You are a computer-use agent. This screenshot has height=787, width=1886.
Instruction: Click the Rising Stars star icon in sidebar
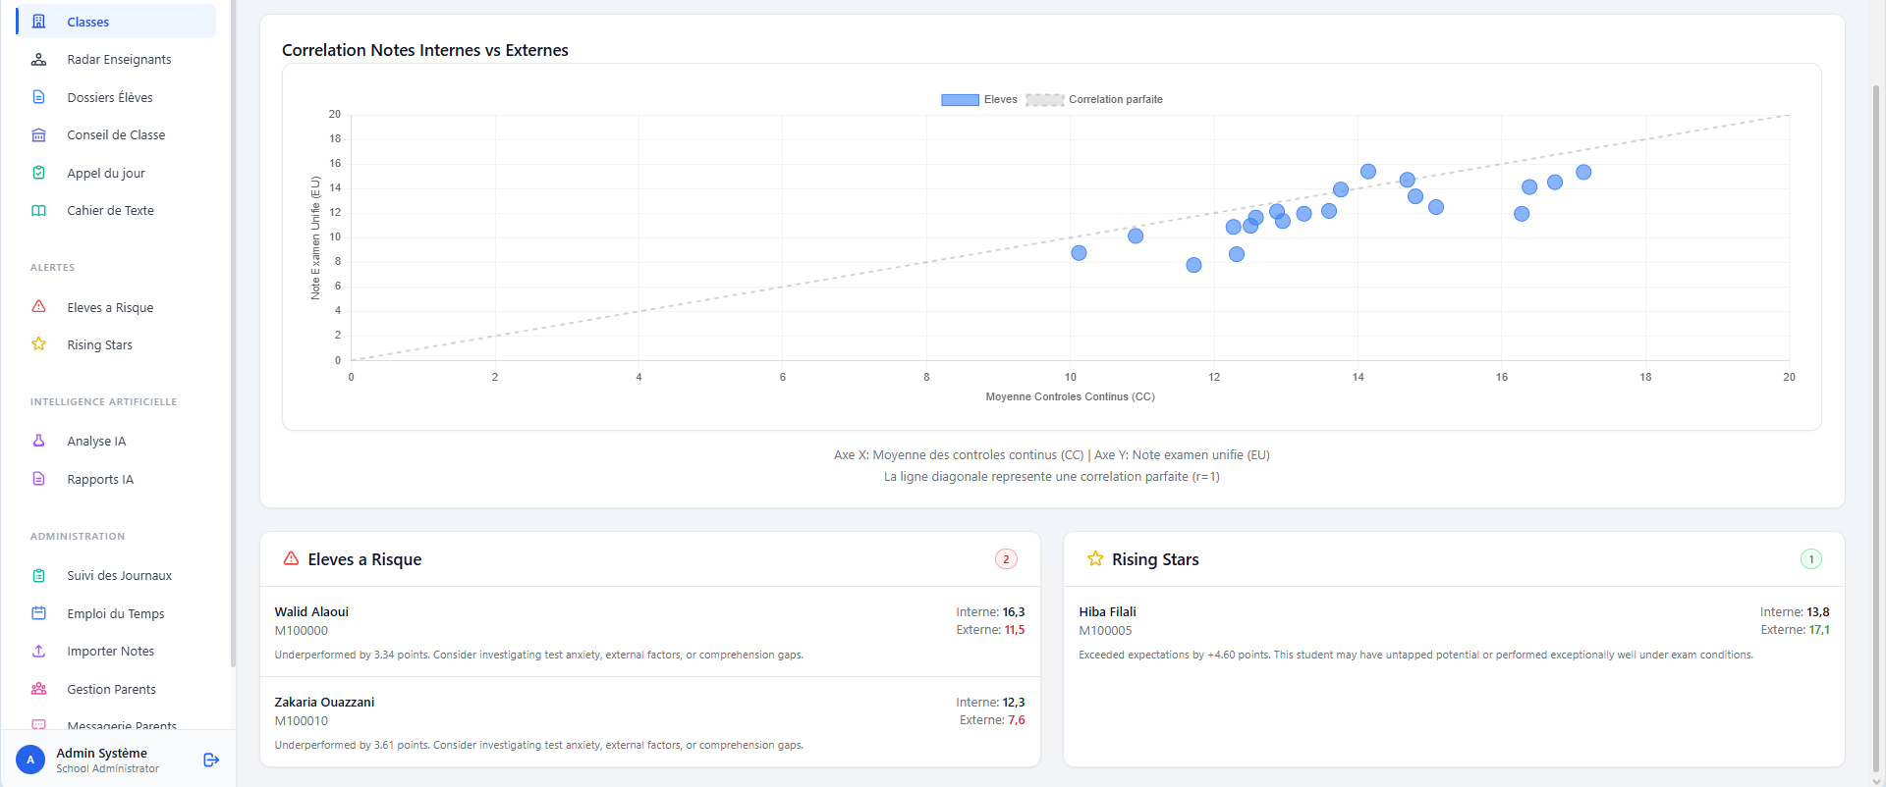[39, 344]
